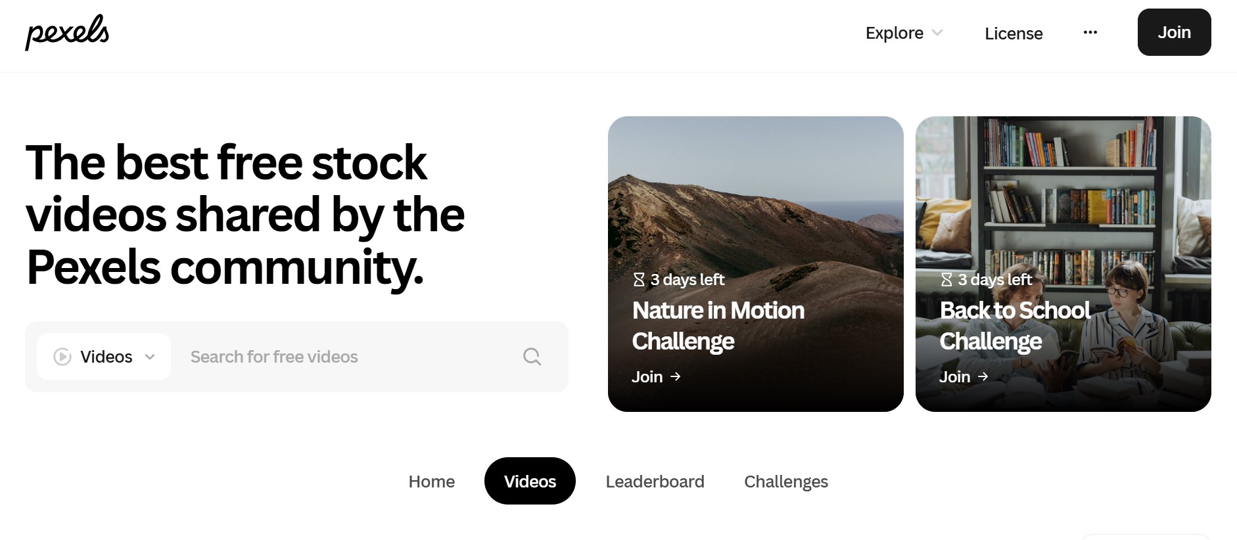Expand the Explore dropdown menu
This screenshot has height=540, width=1237.
(x=904, y=33)
